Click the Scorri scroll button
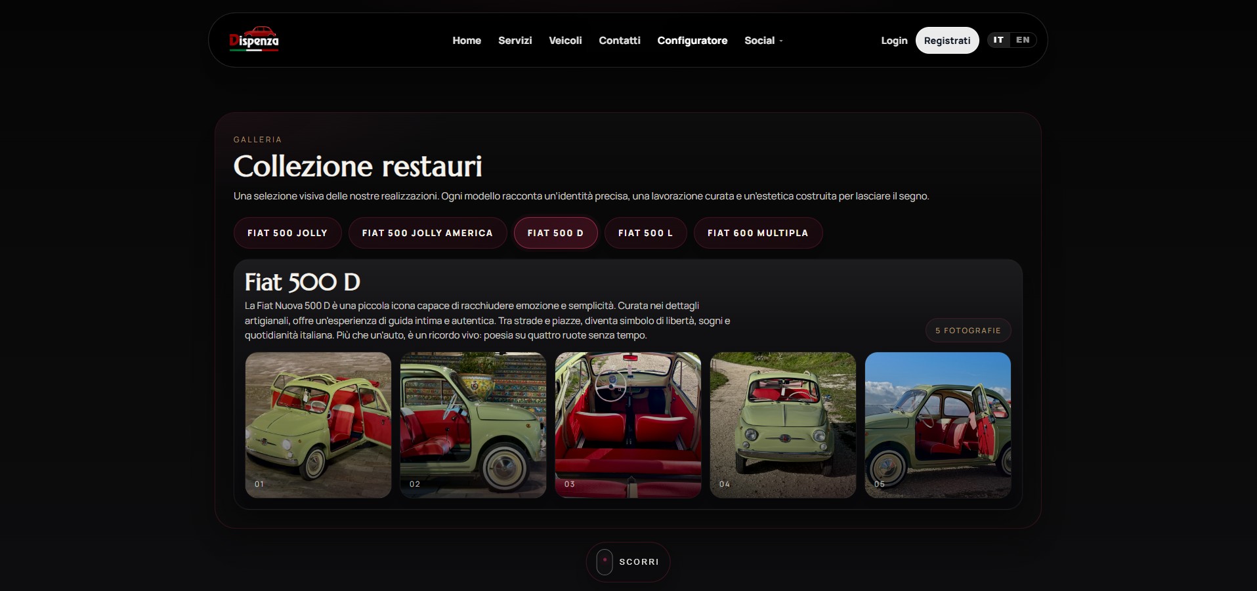Image resolution: width=1257 pixels, height=591 pixels. point(628,562)
